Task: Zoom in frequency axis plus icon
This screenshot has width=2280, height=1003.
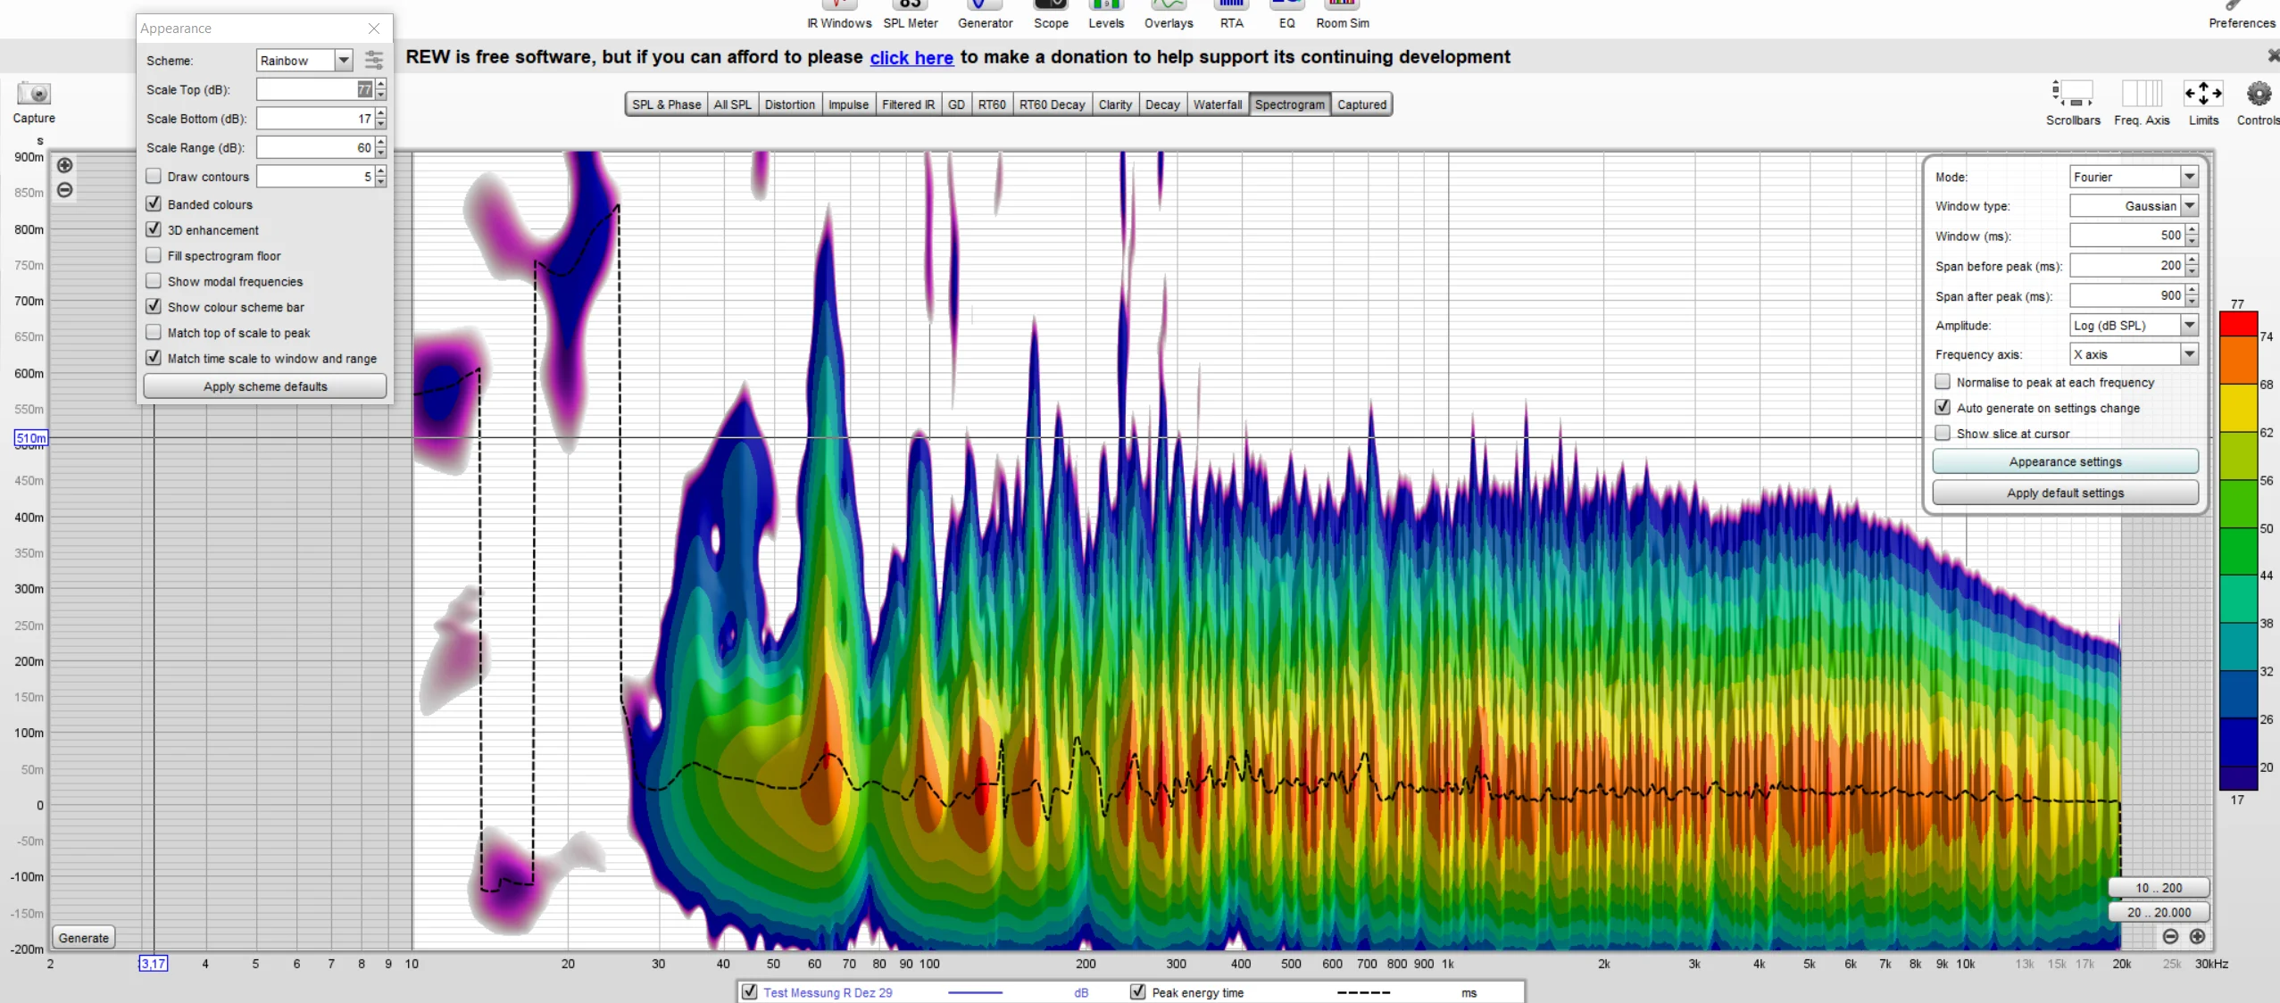Action: click(x=2197, y=936)
